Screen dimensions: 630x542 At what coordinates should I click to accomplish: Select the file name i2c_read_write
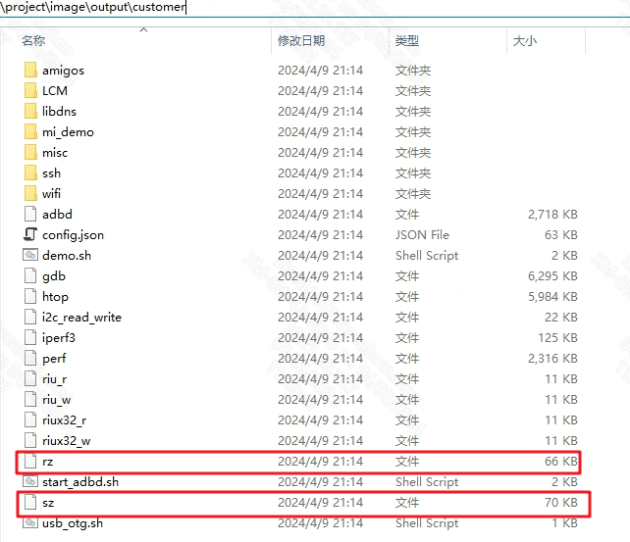coord(81,318)
